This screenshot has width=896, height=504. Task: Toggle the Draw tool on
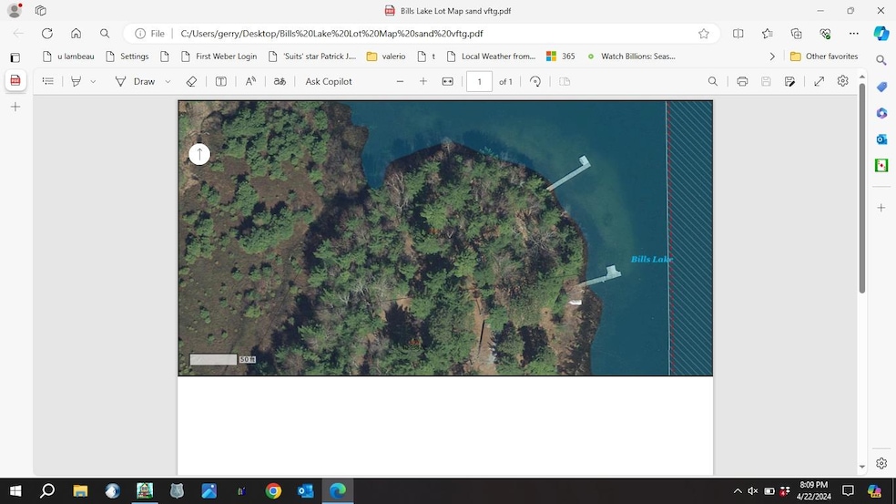point(135,81)
